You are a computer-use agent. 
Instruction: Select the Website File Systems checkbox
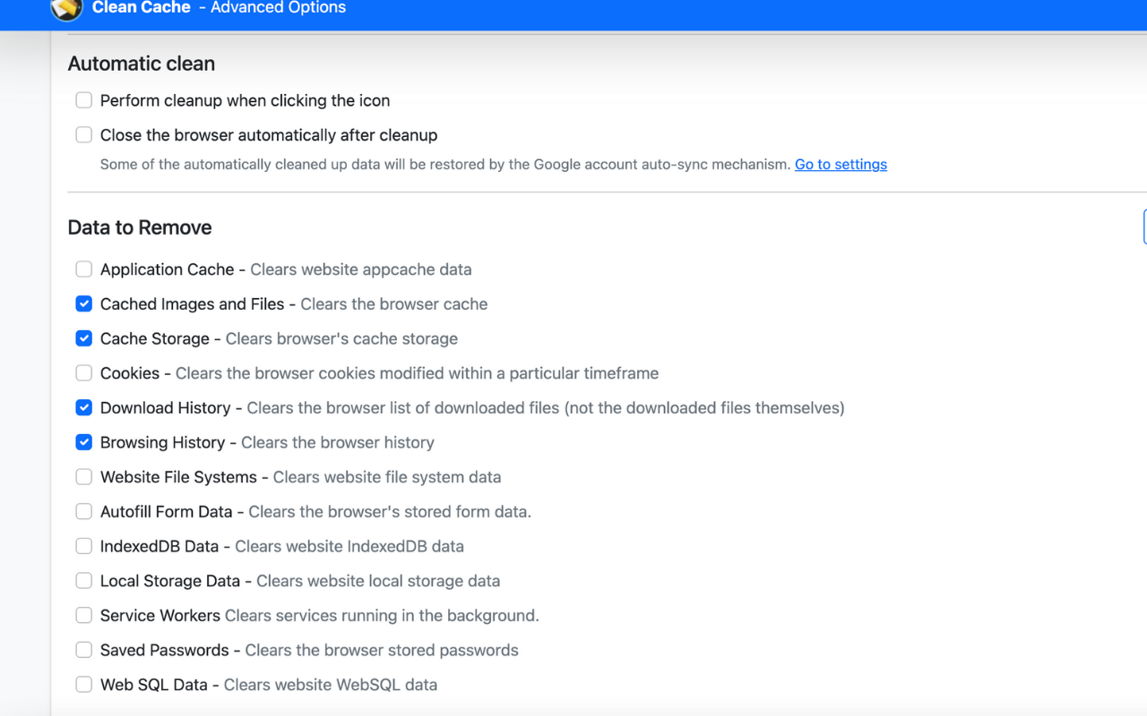84,477
